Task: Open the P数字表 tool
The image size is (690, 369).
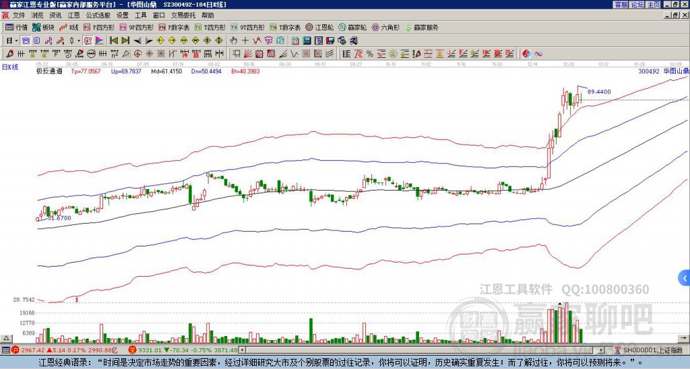Action: [x=175, y=27]
